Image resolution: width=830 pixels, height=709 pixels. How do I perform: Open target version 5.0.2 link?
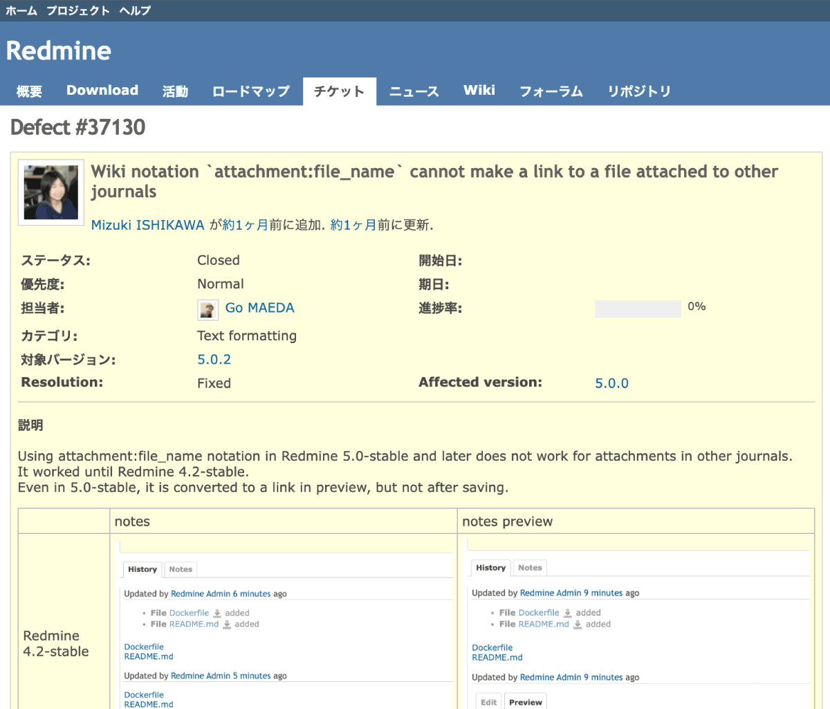214,360
